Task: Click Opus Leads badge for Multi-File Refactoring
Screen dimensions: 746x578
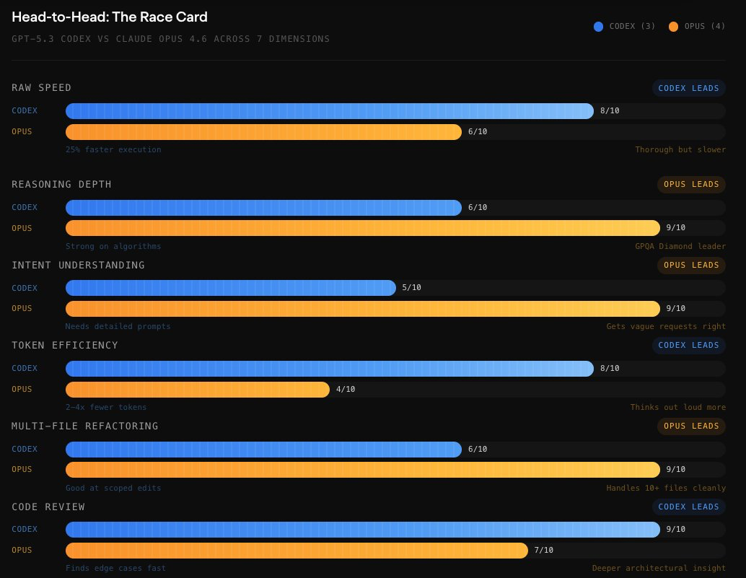Action: coord(691,426)
